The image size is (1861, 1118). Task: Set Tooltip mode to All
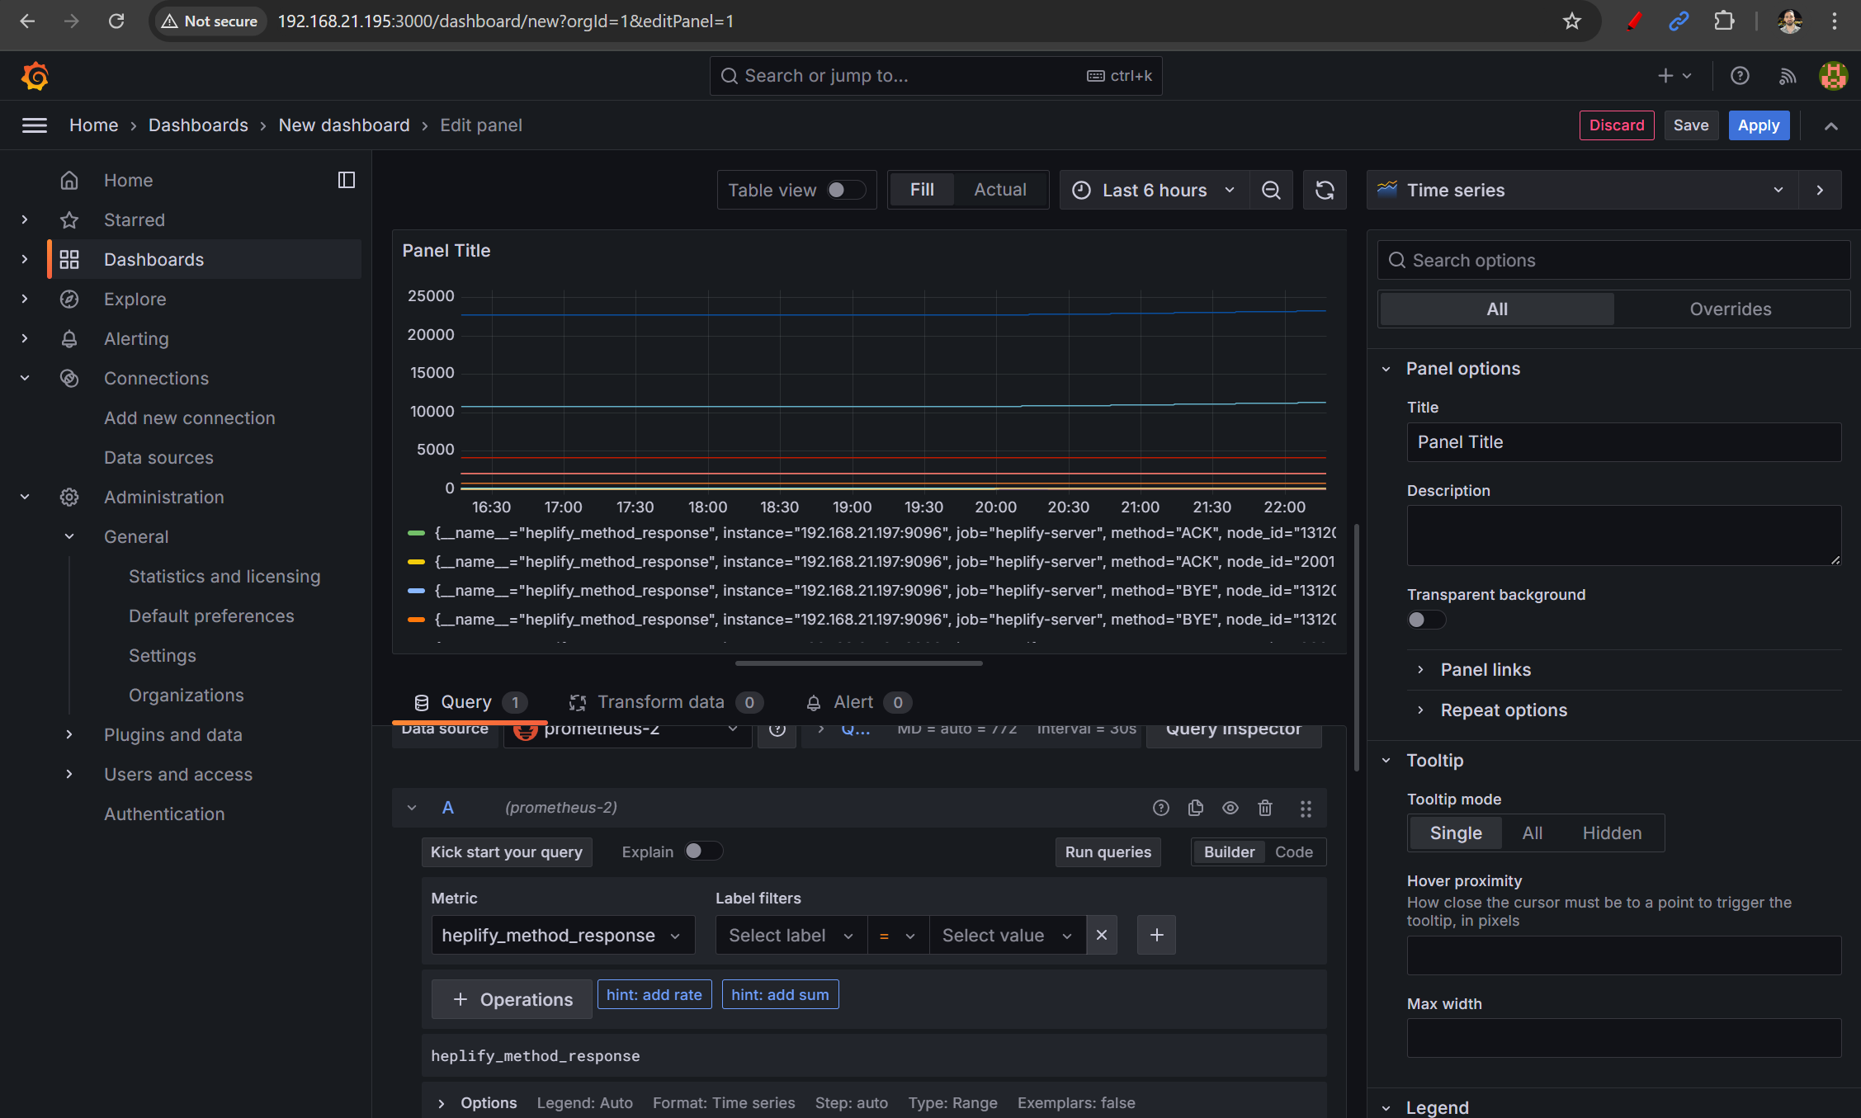pyautogui.click(x=1533, y=833)
